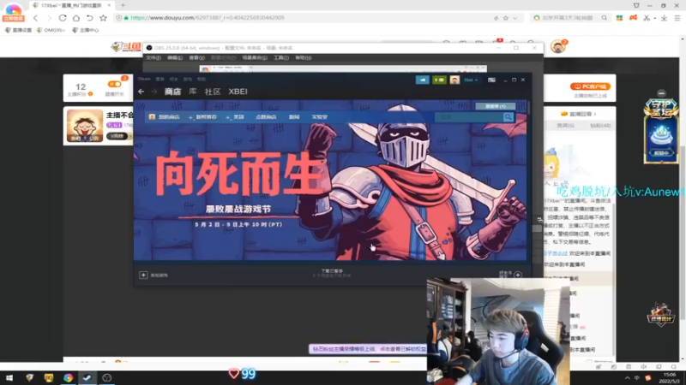Open OBS from the taskbar
The width and height of the screenshot is (686, 385).
106,377
